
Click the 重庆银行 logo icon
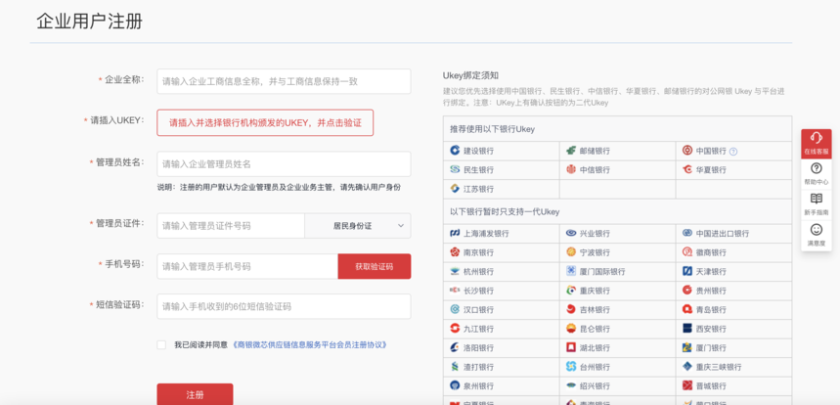(x=571, y=291)
